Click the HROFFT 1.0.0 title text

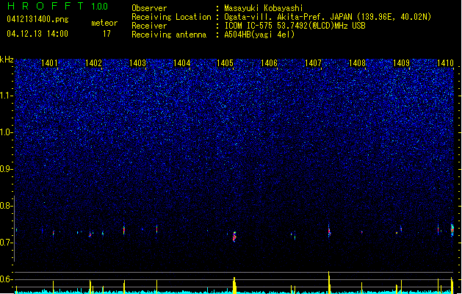(x=58, y=6)
